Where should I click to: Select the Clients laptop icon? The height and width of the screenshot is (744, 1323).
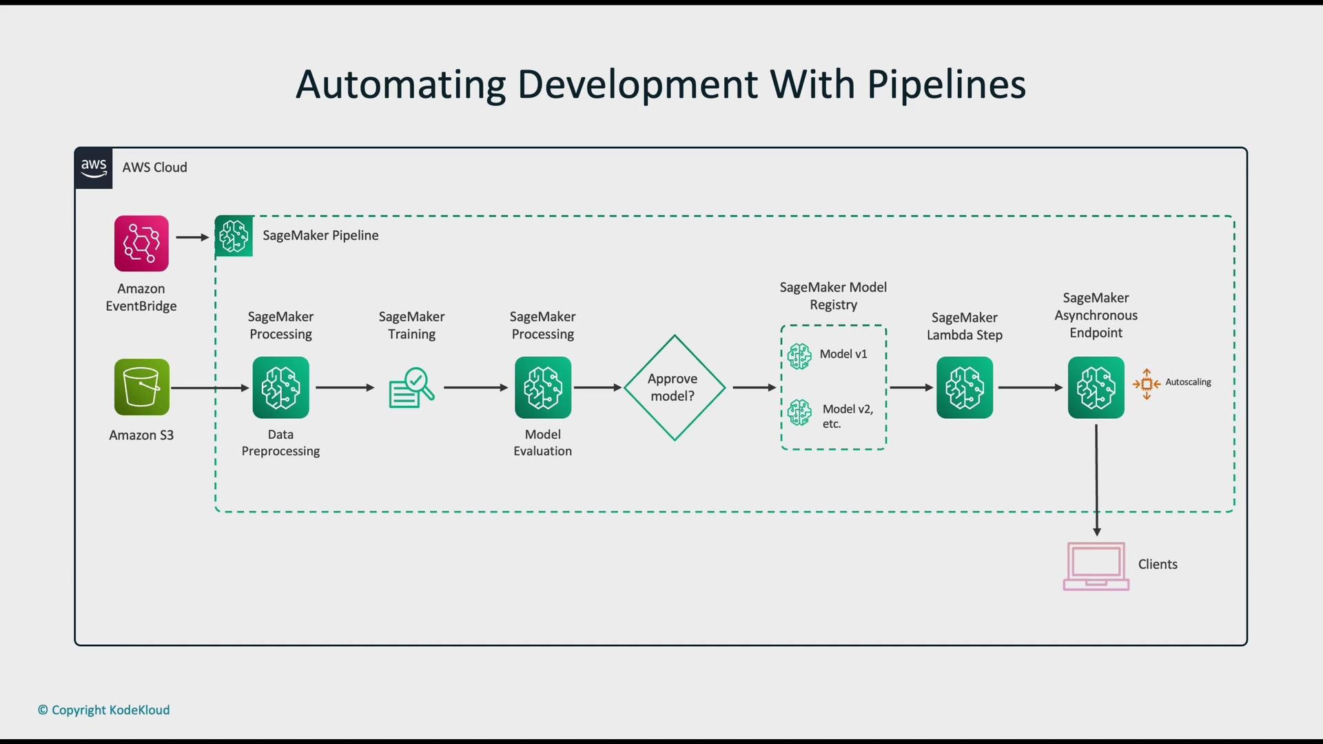(1096, 566)
